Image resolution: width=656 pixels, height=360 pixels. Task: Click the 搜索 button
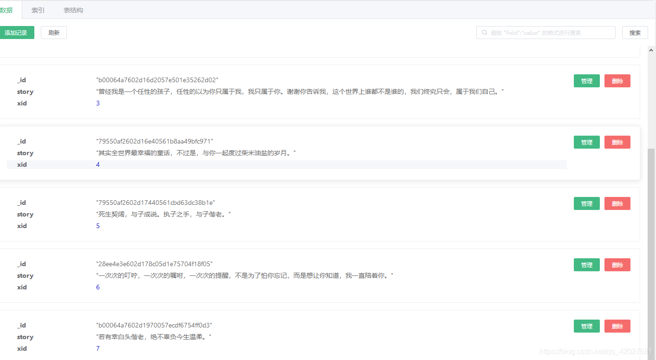point(635,33)
